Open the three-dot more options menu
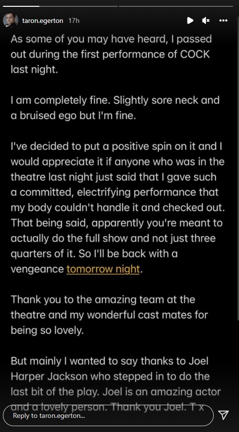 pos(223,20)
